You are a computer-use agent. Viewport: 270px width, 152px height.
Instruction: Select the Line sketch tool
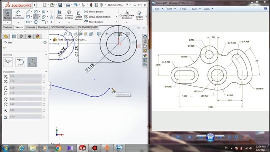point(28,12)
